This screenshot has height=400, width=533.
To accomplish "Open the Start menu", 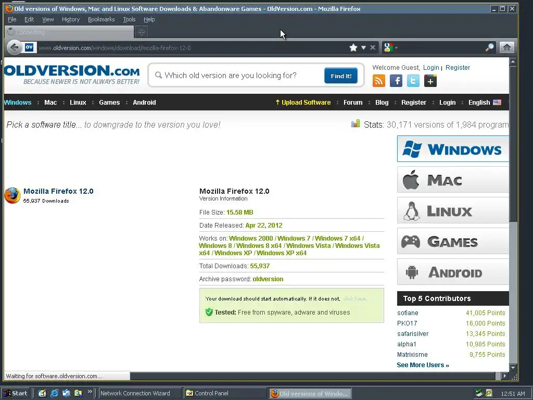I will [16, 393].
